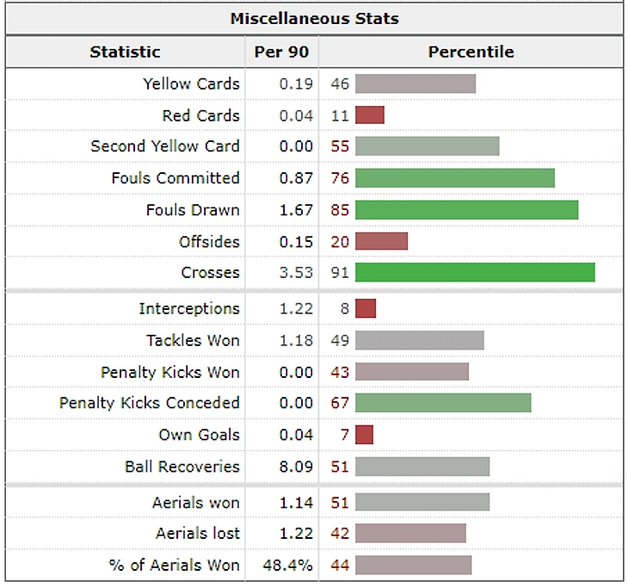The width and height of the screenshot is (628, 588).
Task: Click the Offsides per 90 value 0.15
Action: (296, 242)
